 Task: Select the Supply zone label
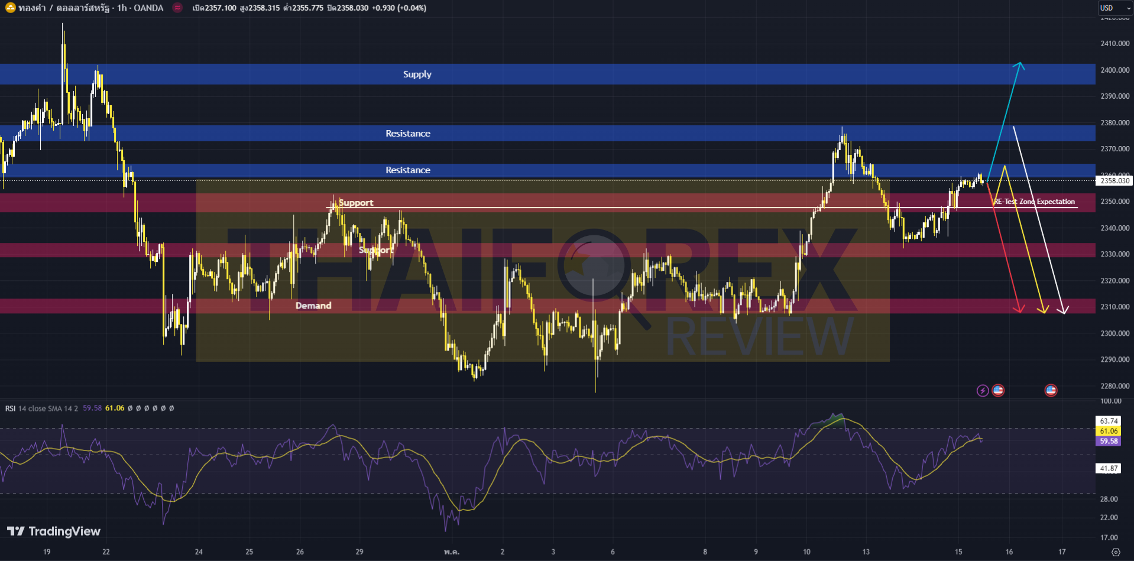pos(417,74)
